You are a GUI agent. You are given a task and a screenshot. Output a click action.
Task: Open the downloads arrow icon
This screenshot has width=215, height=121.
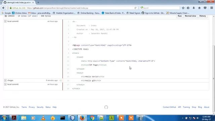(x=194, y=8)
